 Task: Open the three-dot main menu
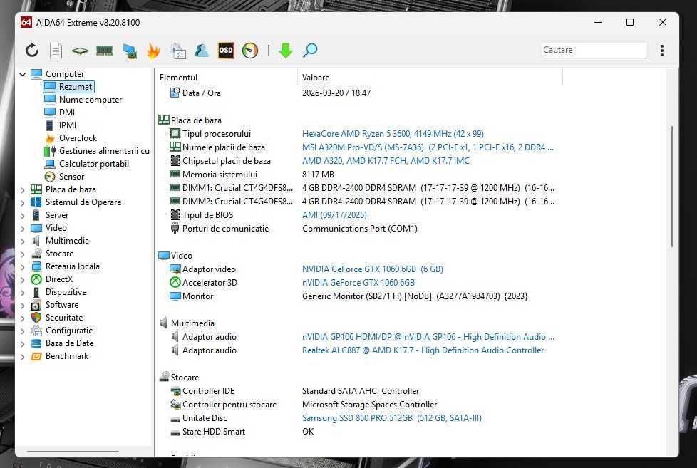click(662, 51)
